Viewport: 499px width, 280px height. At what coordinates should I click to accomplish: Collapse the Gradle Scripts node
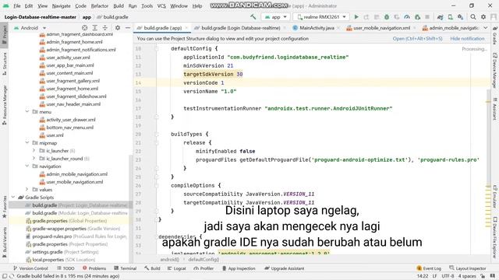click(x=13, y=197)
